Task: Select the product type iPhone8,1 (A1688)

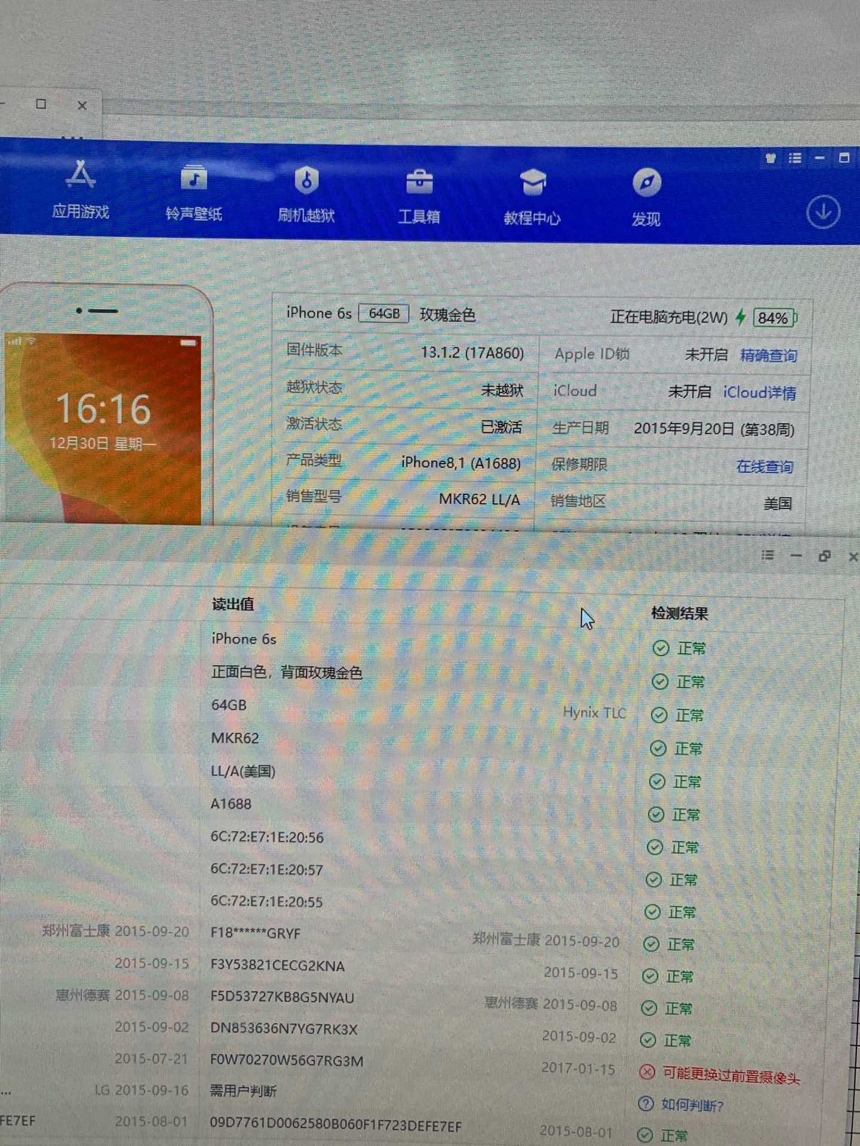Action: (461, 463)
